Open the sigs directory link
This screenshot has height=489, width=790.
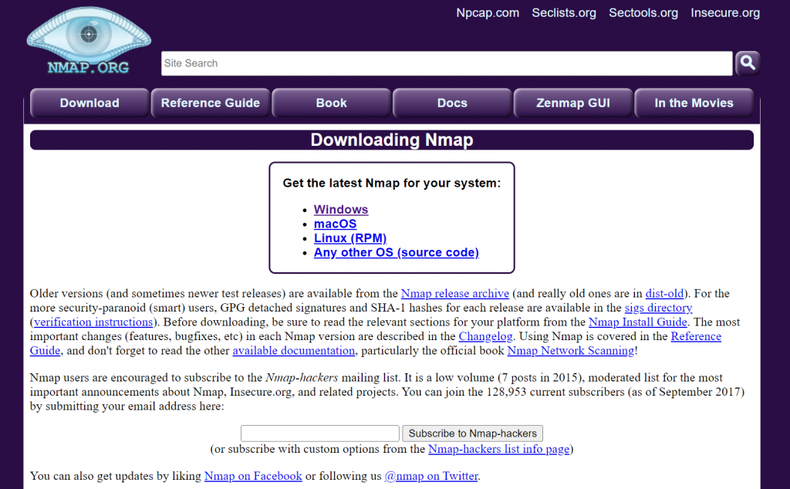click(x=659, y=308)
